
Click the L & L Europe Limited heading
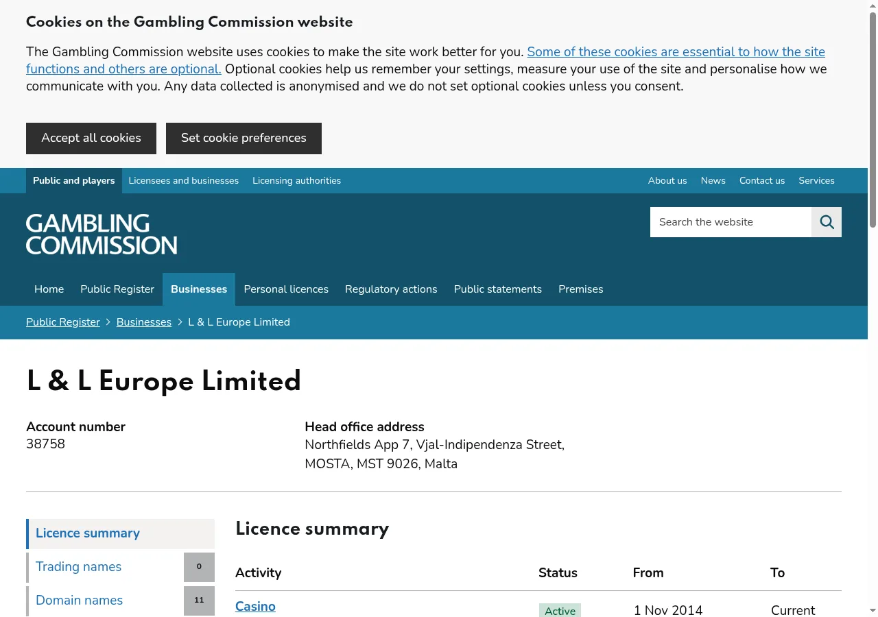pos(164,381)
